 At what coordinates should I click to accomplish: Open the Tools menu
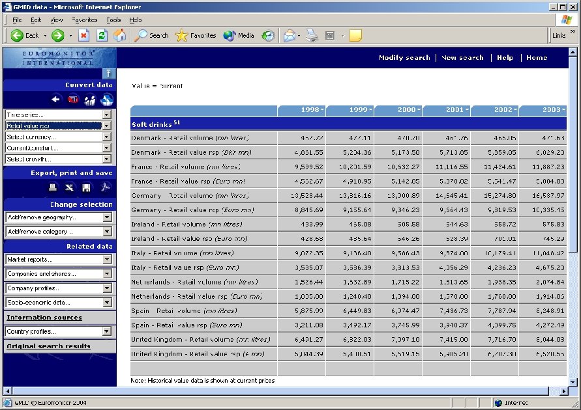(113, 20)
